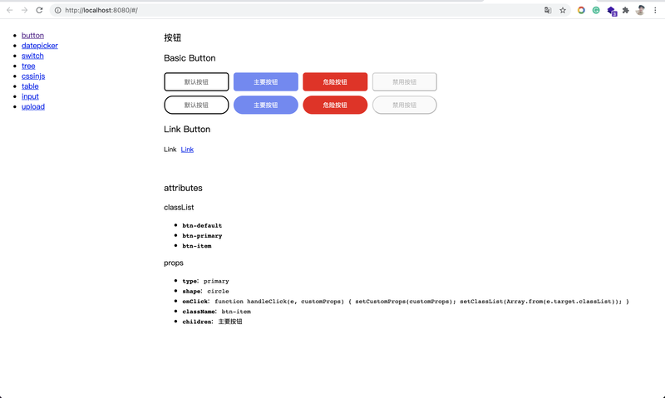Screen dimensions: 665x398
Task: Select btn-default list item
Action: pos(202,226)
